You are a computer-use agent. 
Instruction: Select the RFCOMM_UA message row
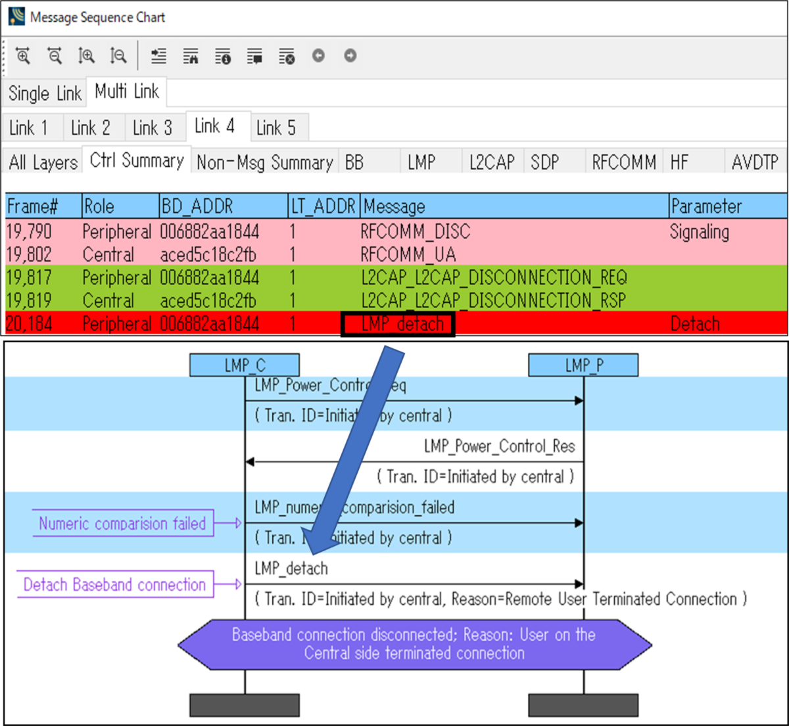coord(396,254)
